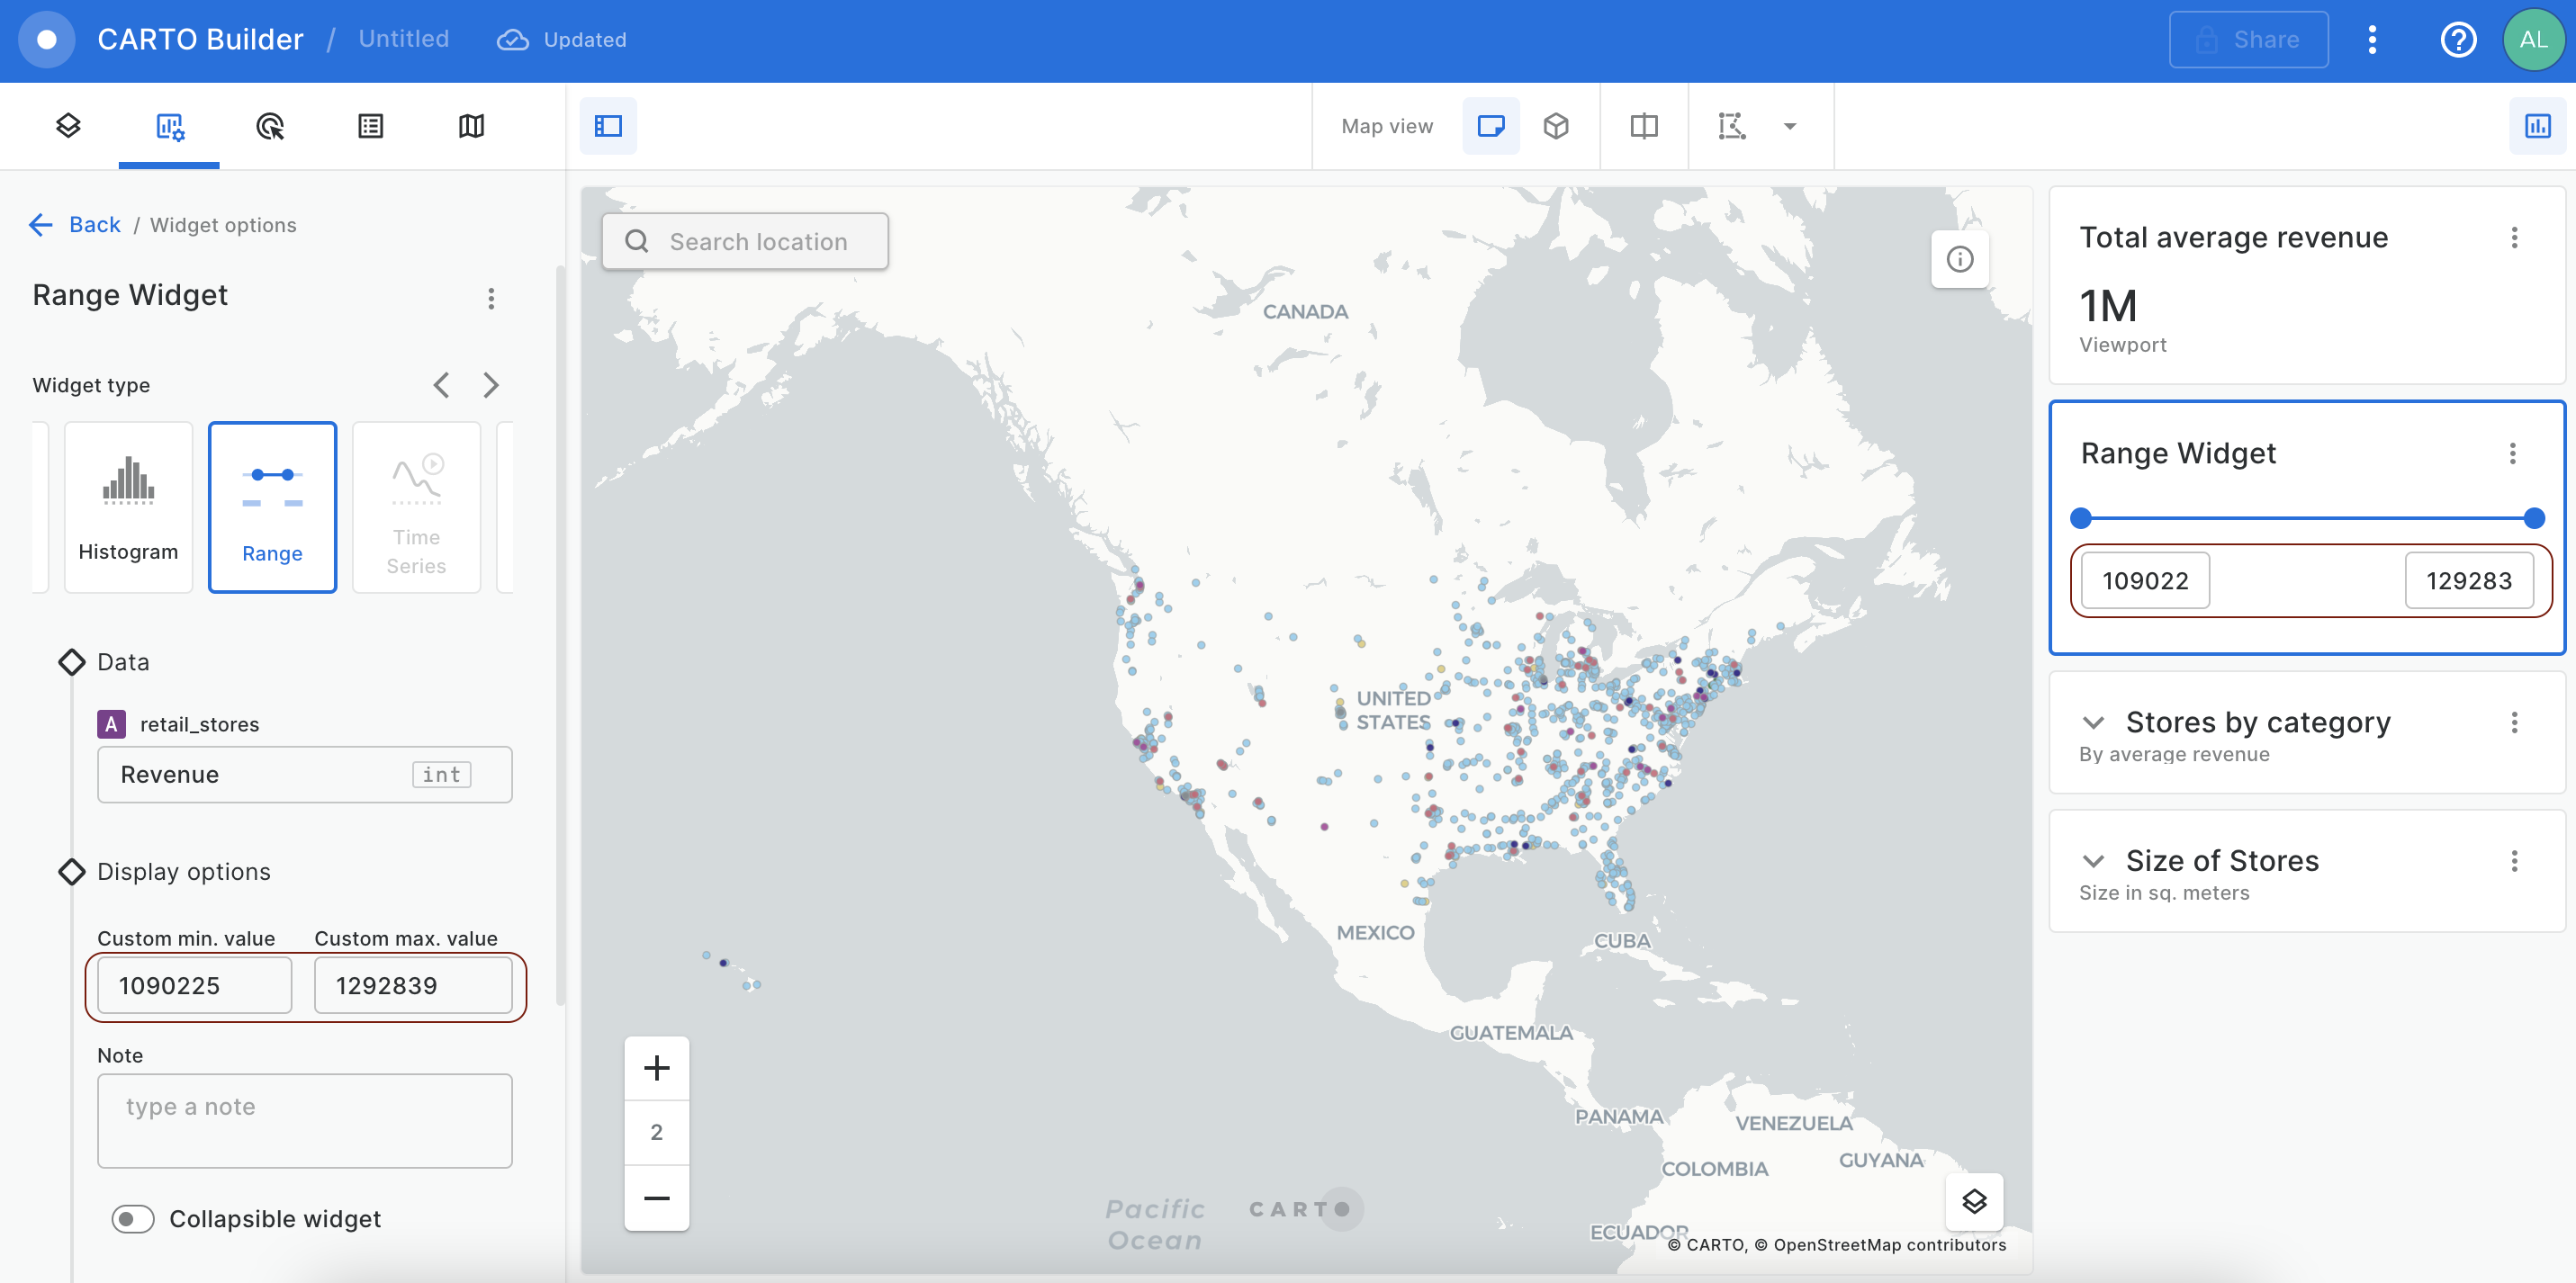Viewport: 2576px width, 1283px height.
Task: Click the range slider left handle
Action: point(2081,518)
